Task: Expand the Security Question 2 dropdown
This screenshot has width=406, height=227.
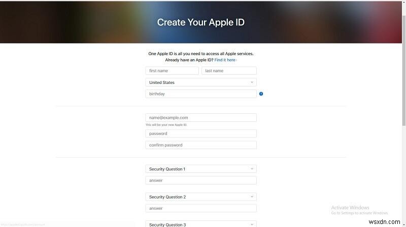Action: tap(201, 197)
